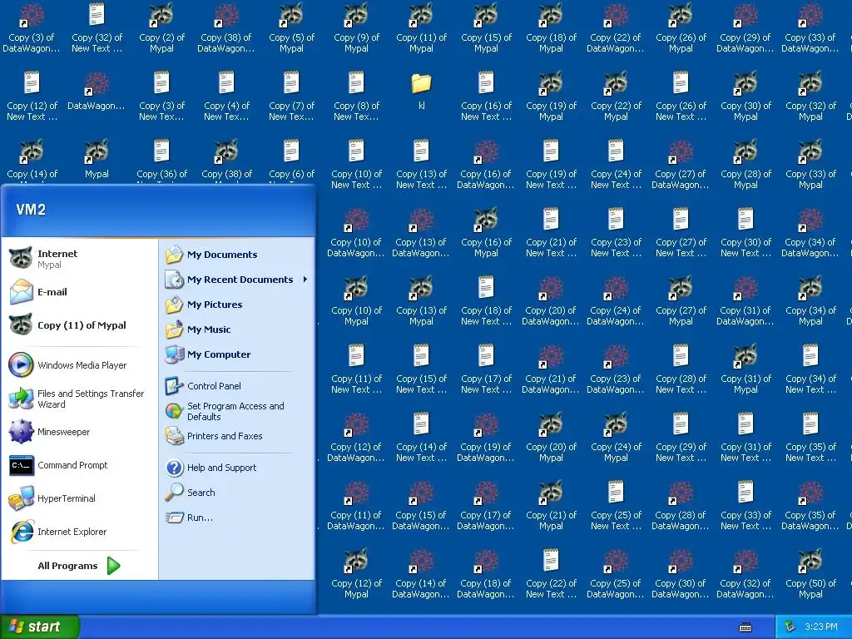Select Copy (17) of New Text file
Viewport: 852px width, 639px height.
tap(486, 369)
